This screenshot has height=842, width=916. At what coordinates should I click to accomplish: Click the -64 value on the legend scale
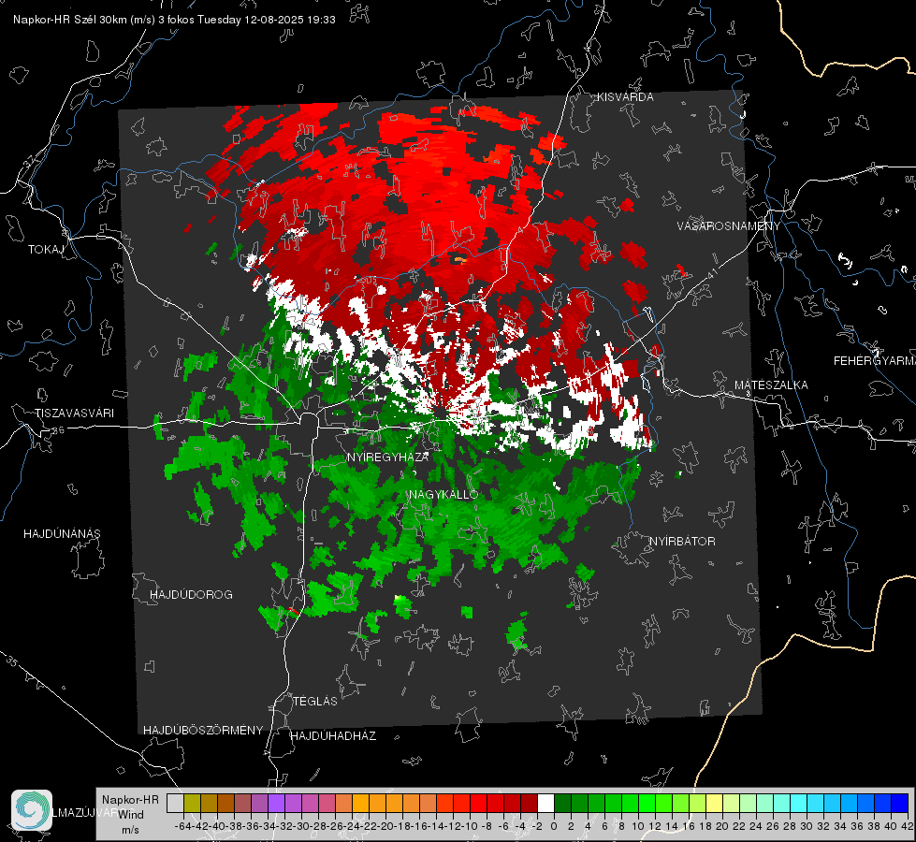pyautogui.click(x=182, y=826)
